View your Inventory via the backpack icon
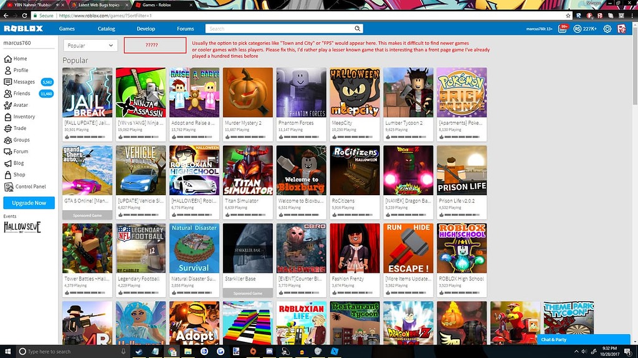The width and height of the screenshot is (638, 358). (7, 116)
